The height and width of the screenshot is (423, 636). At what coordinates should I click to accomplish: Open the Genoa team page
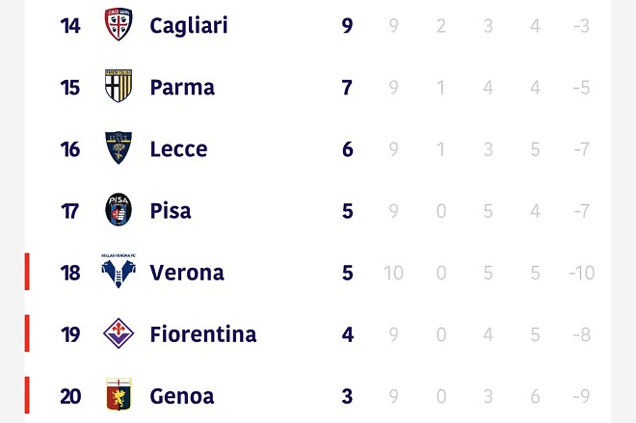click(x=182, y=396)
